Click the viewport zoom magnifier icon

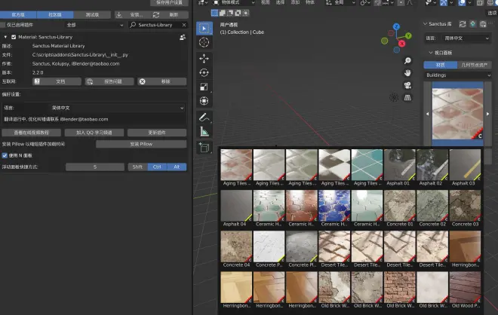coord(407,60)
